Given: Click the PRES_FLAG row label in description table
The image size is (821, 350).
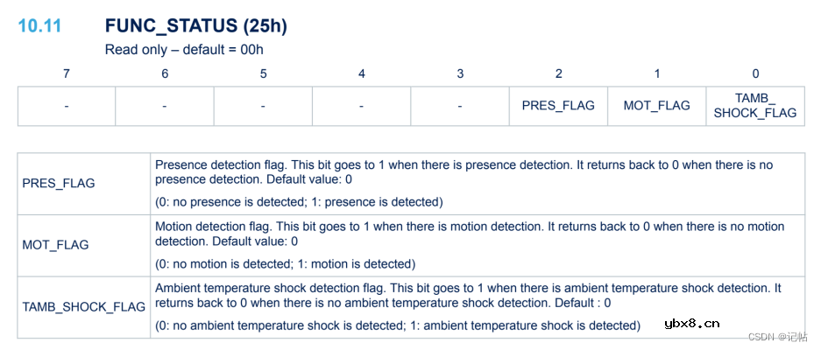Looking at the screenshot, I should (59, 184).
